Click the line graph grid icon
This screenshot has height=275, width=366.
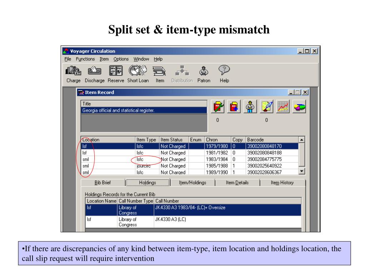(x=283, y=106)
